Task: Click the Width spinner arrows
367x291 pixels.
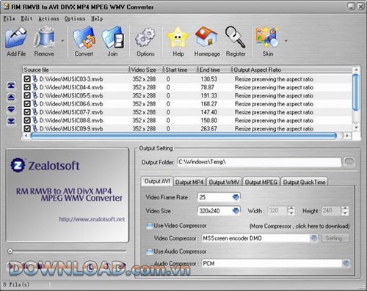Action: click(291, 210)
